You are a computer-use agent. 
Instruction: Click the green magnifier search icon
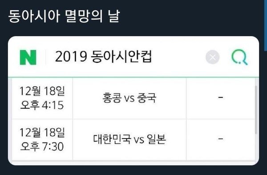pos(239,57)
